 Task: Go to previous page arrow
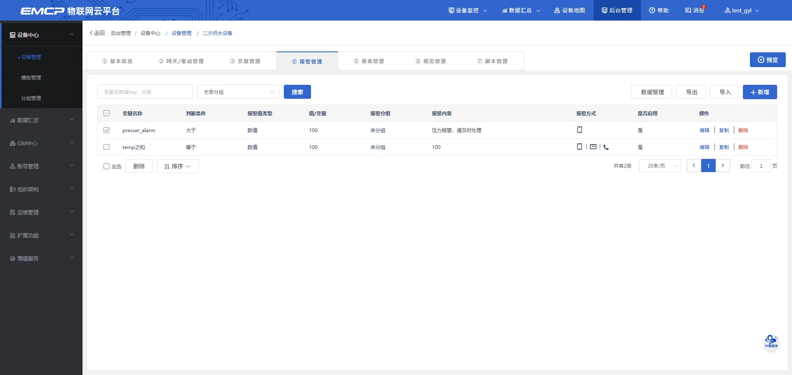click(694, 165)
